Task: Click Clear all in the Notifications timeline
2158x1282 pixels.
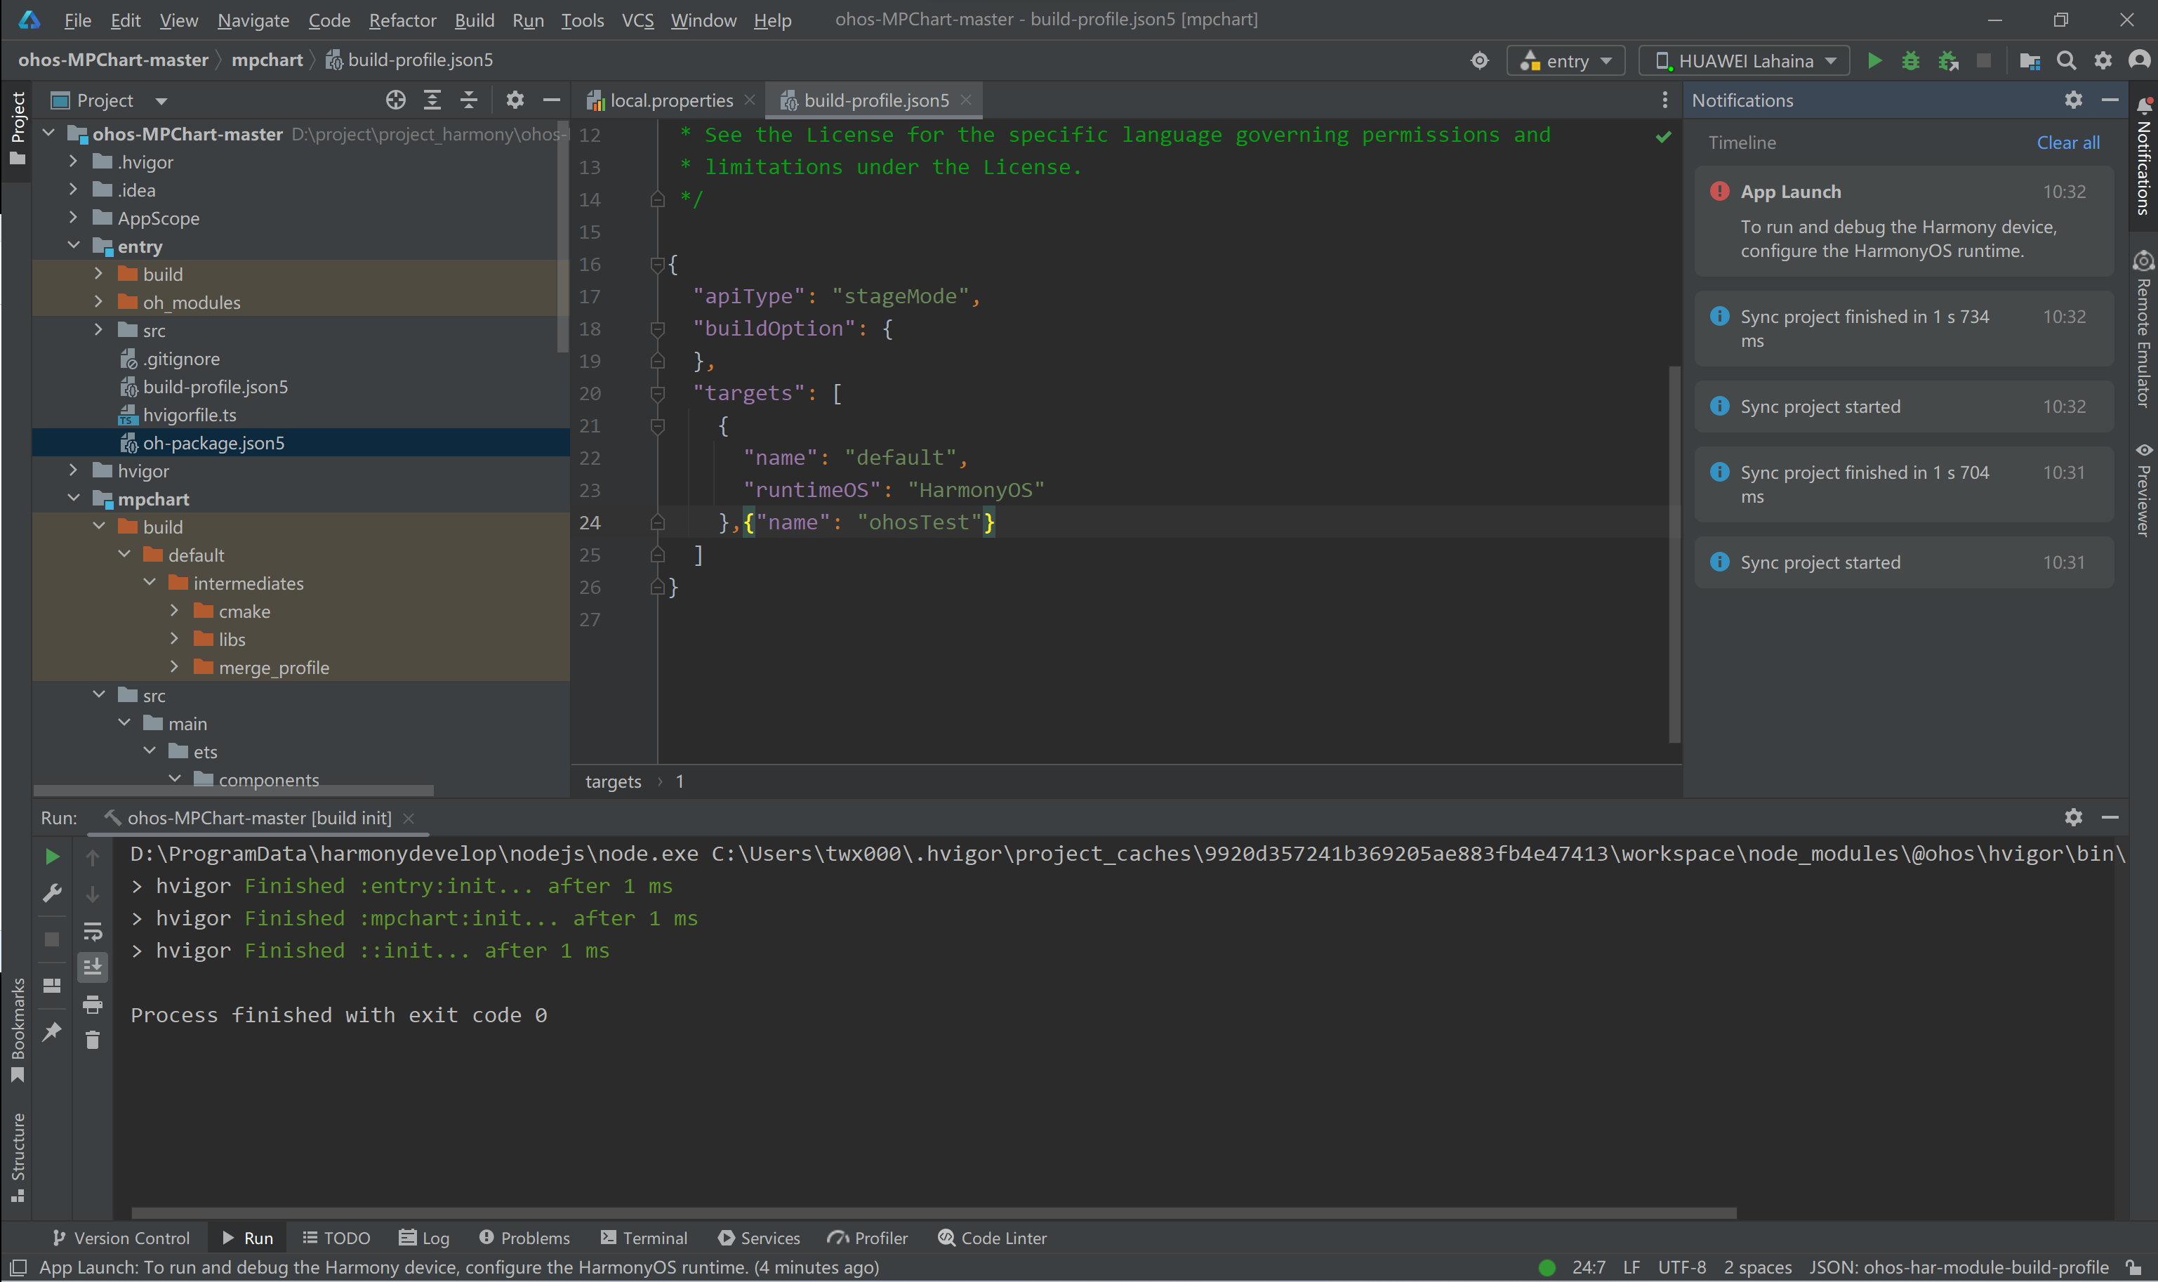Action: point(2068,142)
